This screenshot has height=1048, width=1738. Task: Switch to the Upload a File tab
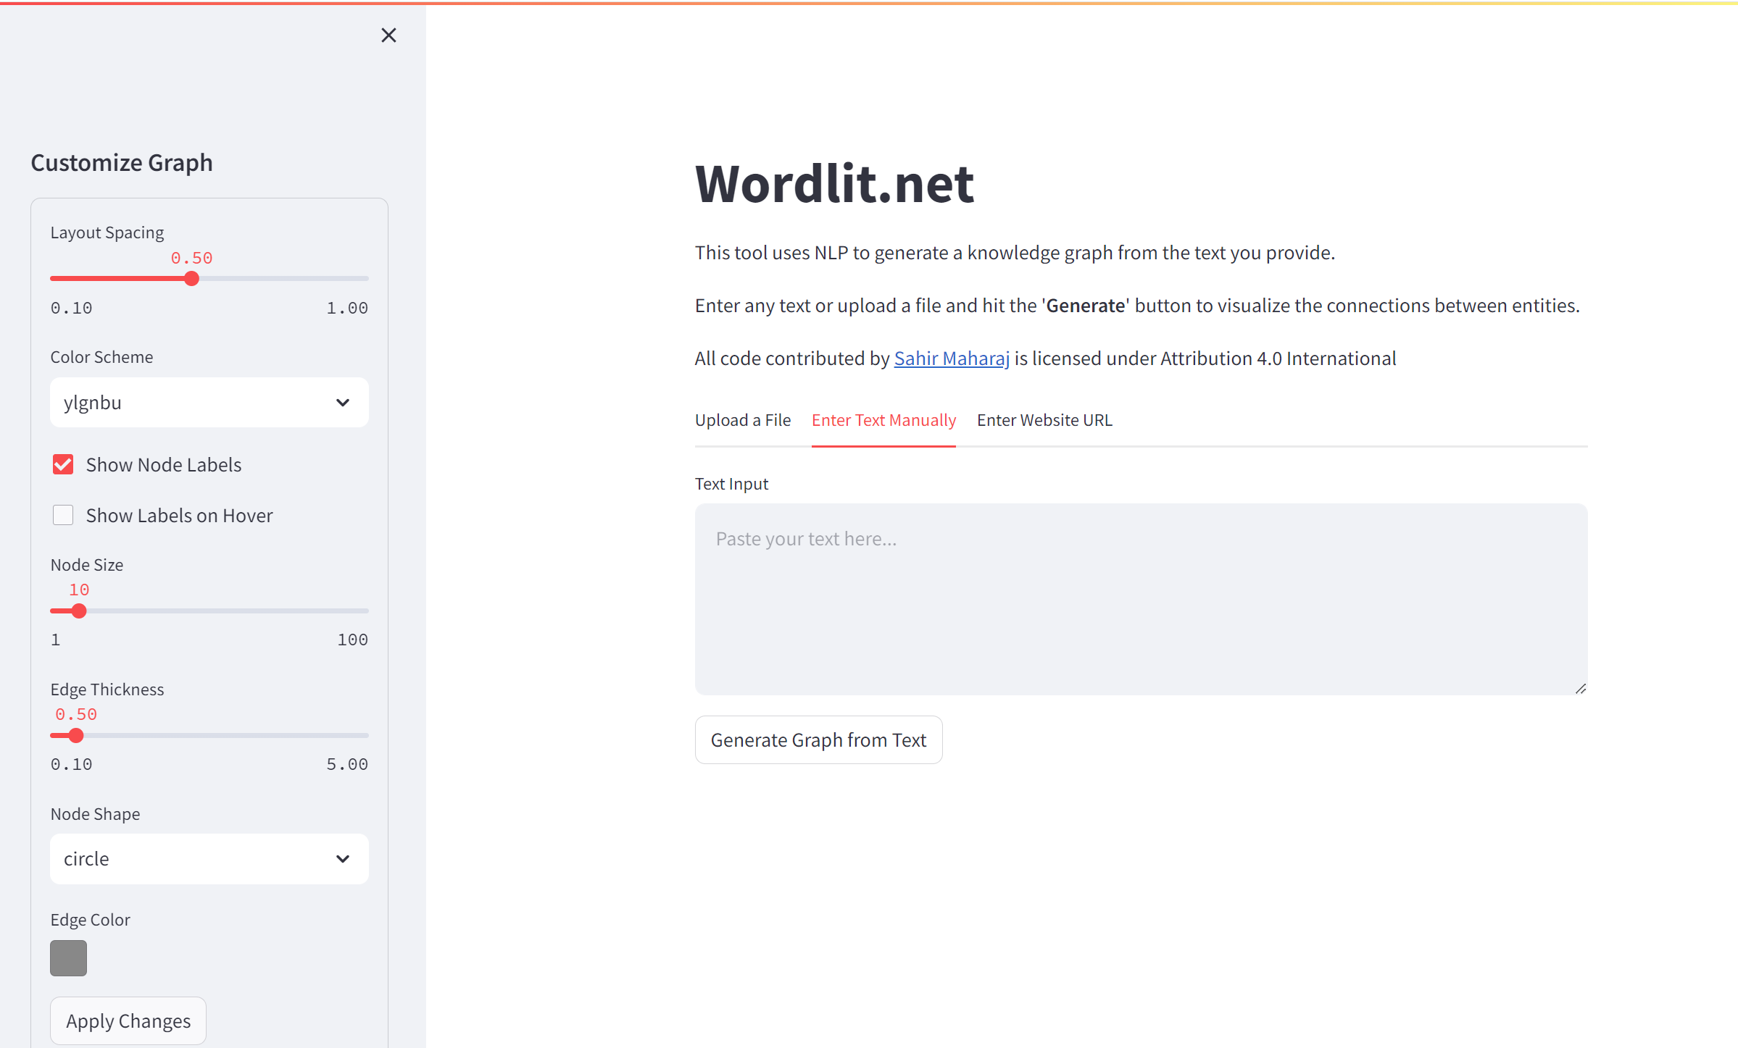click(742, 420)
